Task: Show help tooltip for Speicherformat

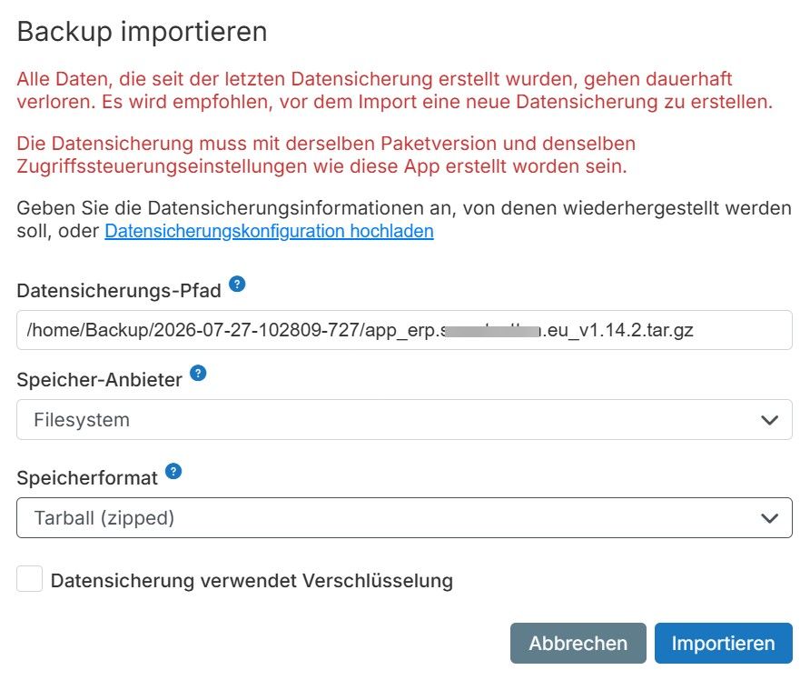Action: pos(173,471)
